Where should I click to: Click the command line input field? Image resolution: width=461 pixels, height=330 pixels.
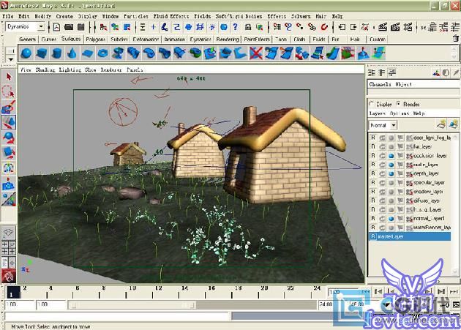117,316
